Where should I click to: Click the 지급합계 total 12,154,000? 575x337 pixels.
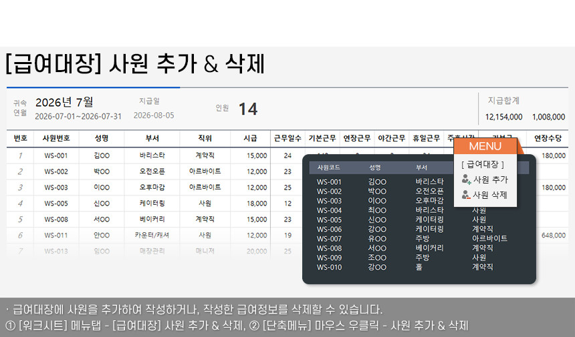point(503,117)
